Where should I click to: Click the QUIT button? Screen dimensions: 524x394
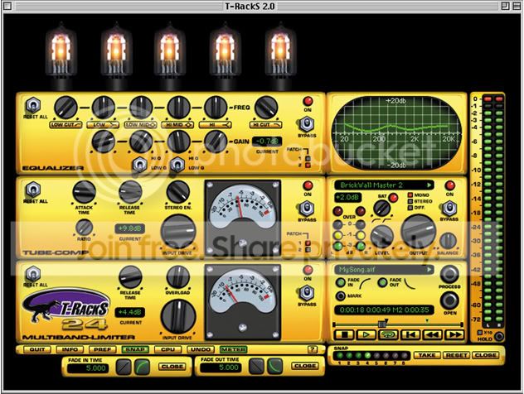pos(37,349)
